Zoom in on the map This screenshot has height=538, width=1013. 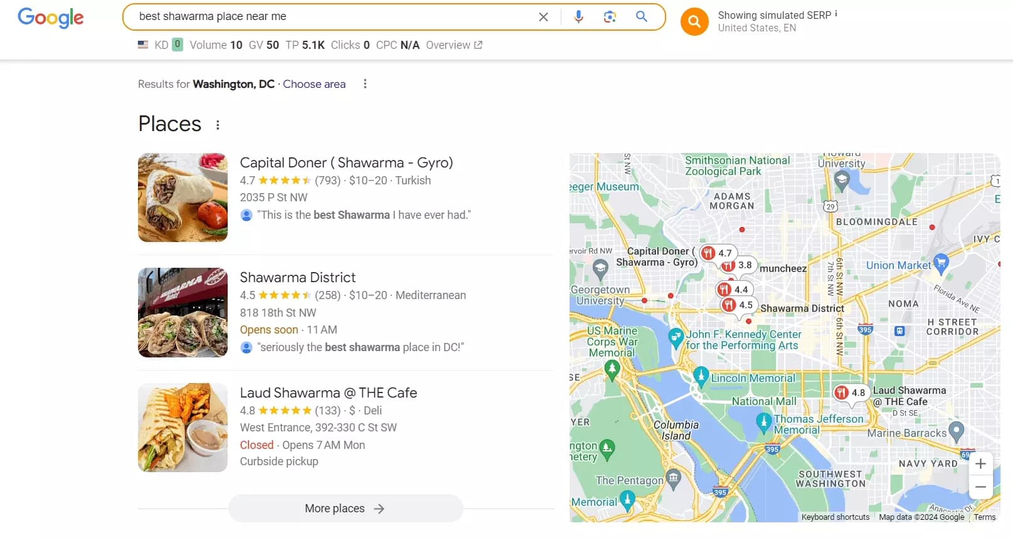coord(980,464)
